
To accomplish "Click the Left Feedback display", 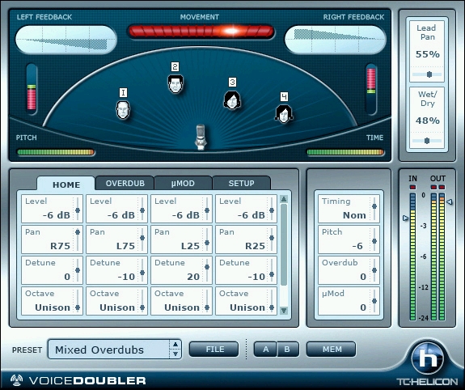I will [66, 40].
